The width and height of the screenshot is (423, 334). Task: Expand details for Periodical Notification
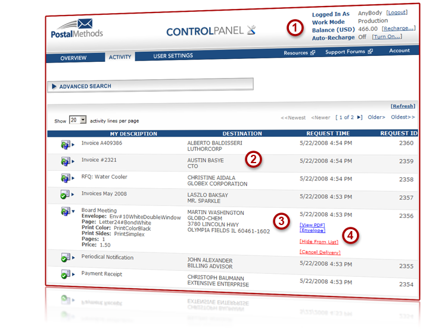pos(73,258)
